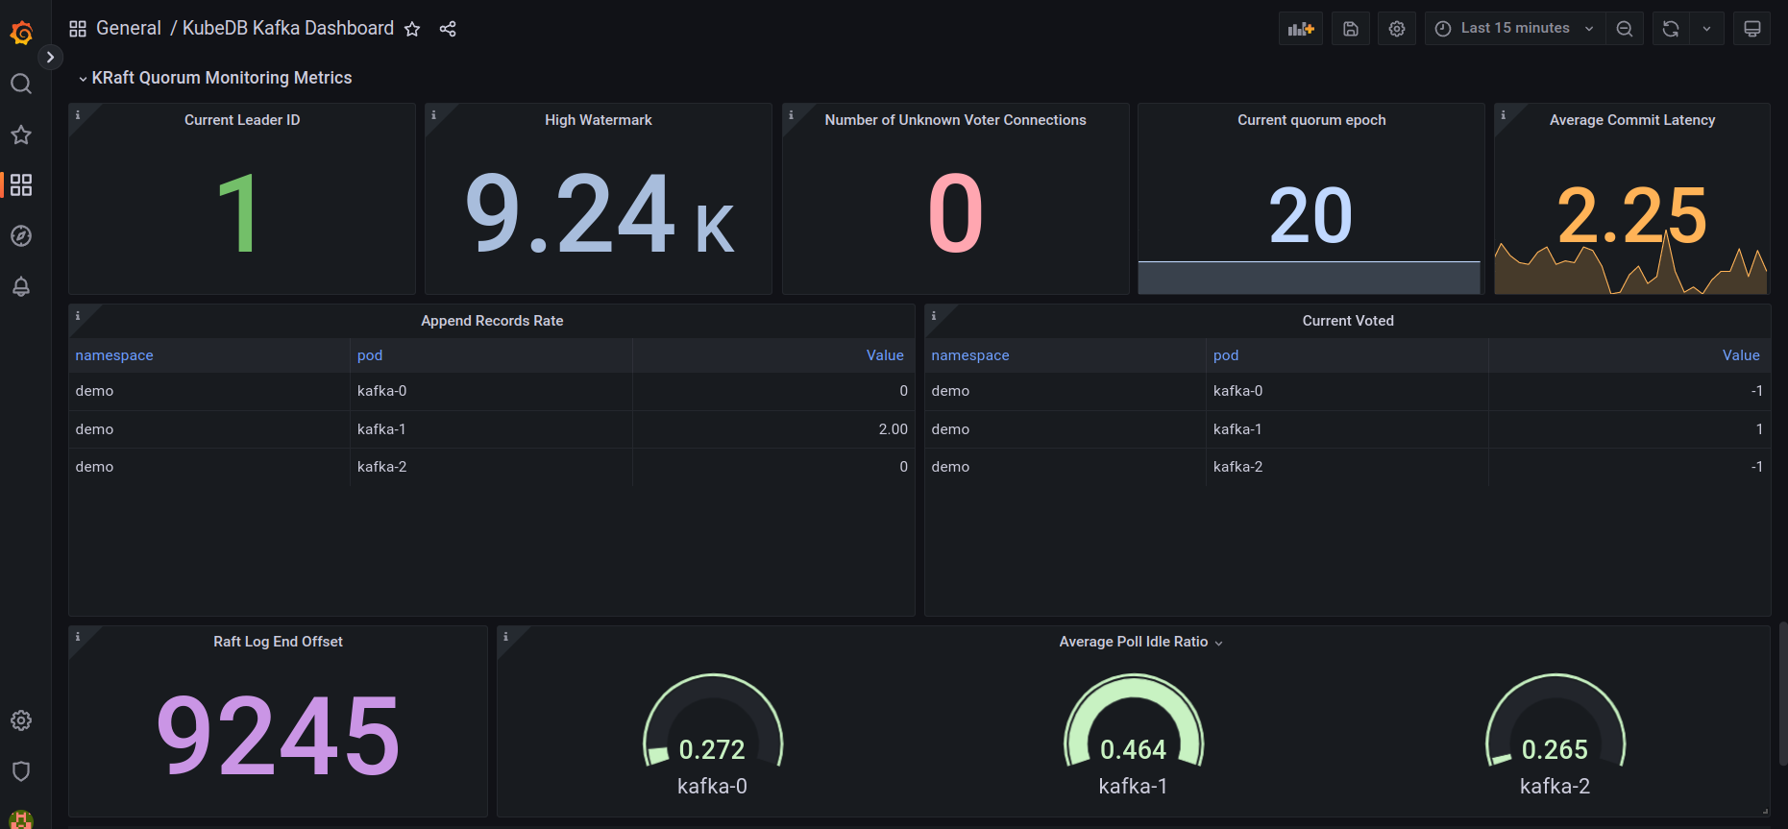
Task: Show info for Raft Log End Offset panel
Action: pos(78,636)
